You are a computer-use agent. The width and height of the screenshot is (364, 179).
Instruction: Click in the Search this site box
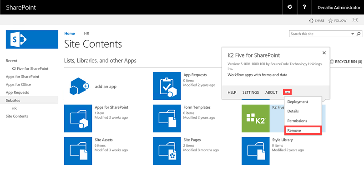click(x=320, y=34)
